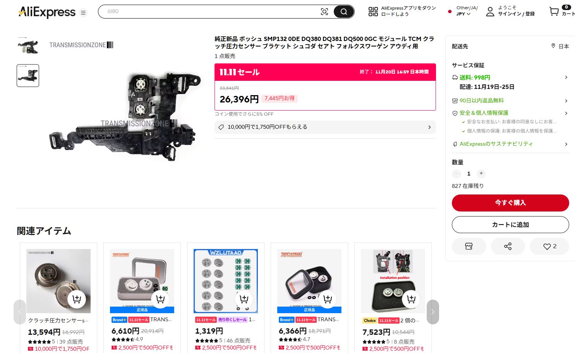The image size is (575, 353).
Task: Open the category hamburger menu beside the logo
Action: (83, 13)
